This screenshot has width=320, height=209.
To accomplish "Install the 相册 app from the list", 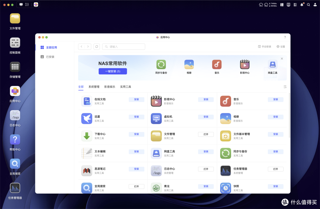I will click(276, 117).
